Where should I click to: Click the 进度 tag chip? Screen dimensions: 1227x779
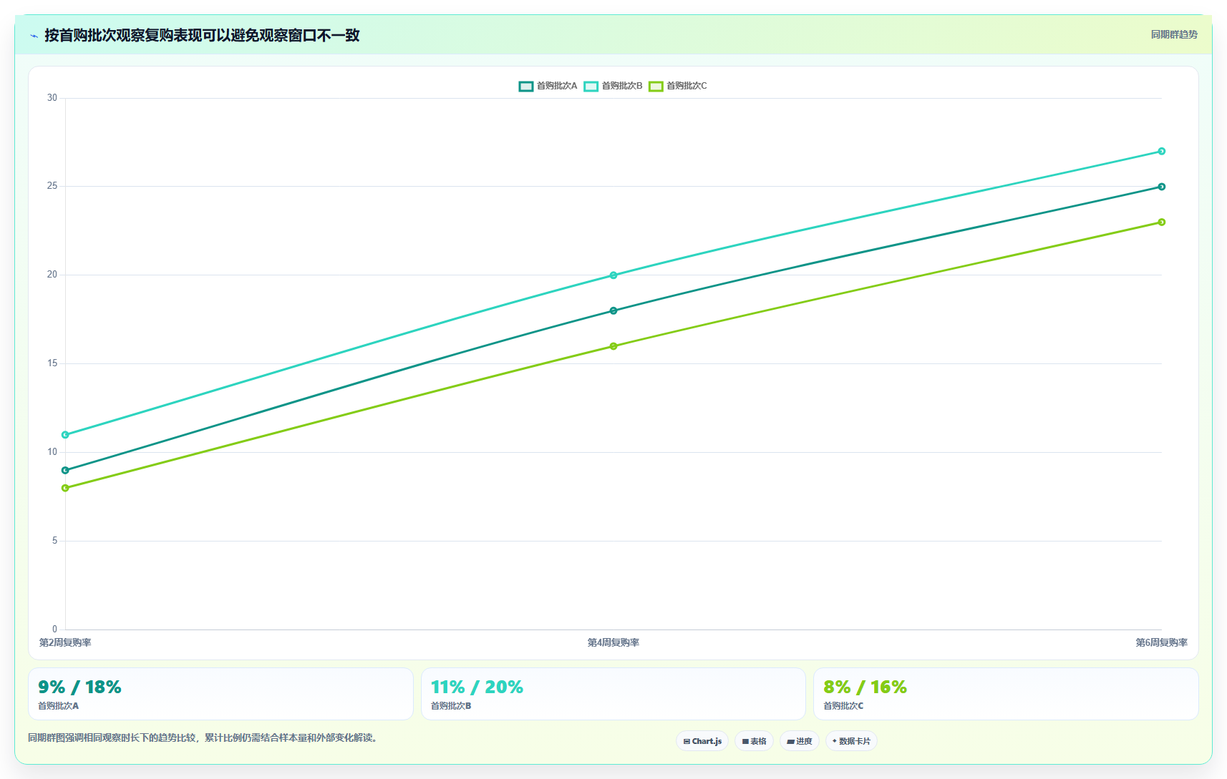[x=800, y=741]
